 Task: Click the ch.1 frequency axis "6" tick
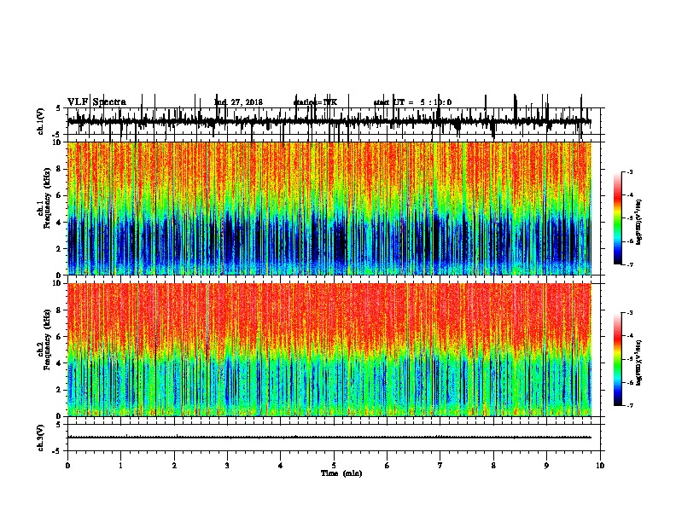pos(60,196)
